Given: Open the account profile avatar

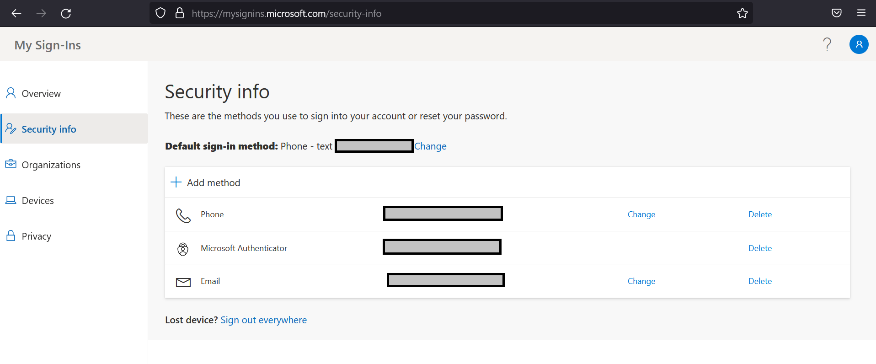Looking at the screenshot, I should point(859,44).
